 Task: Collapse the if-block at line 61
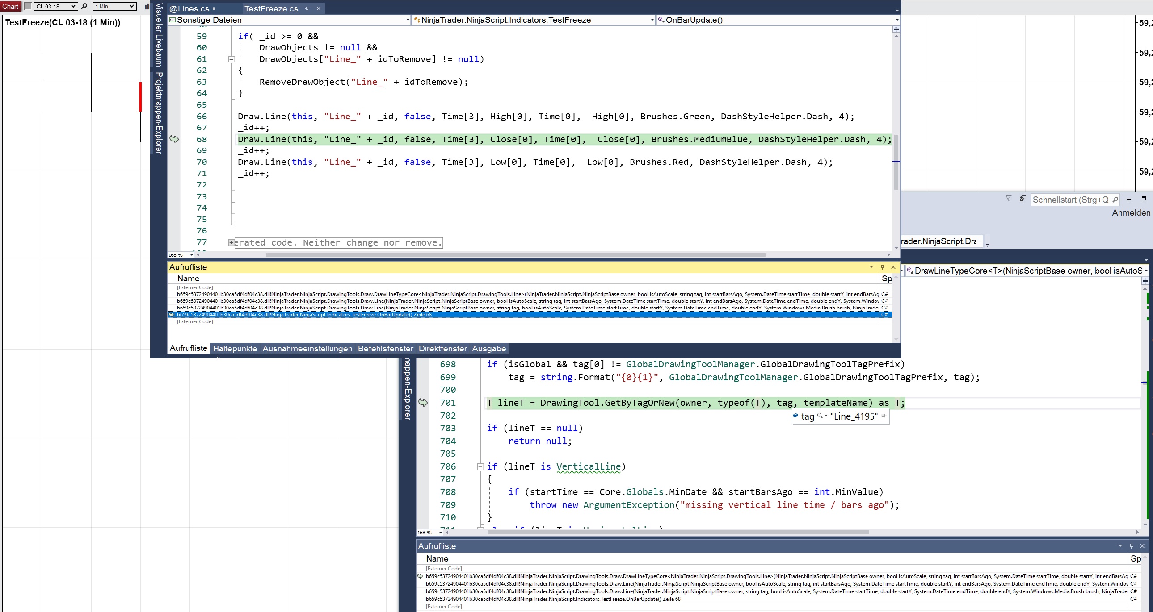(x=231, y=59)
